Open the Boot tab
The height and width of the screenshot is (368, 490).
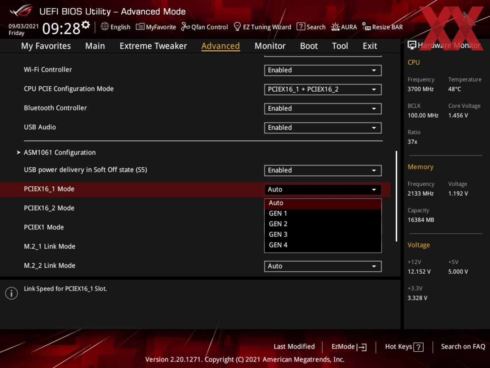click(309, 46)
